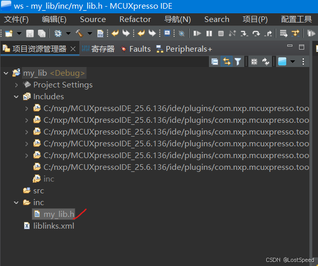
Task: Click the light blue view icon
Action: click(282, 61)
